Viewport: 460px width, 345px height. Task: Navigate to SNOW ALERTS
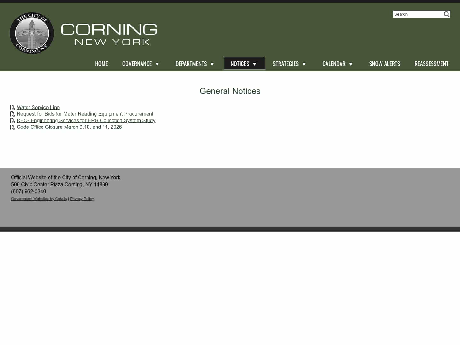[385, 64]
